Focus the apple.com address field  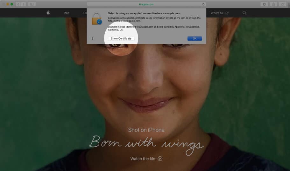[x=146, y=4]
